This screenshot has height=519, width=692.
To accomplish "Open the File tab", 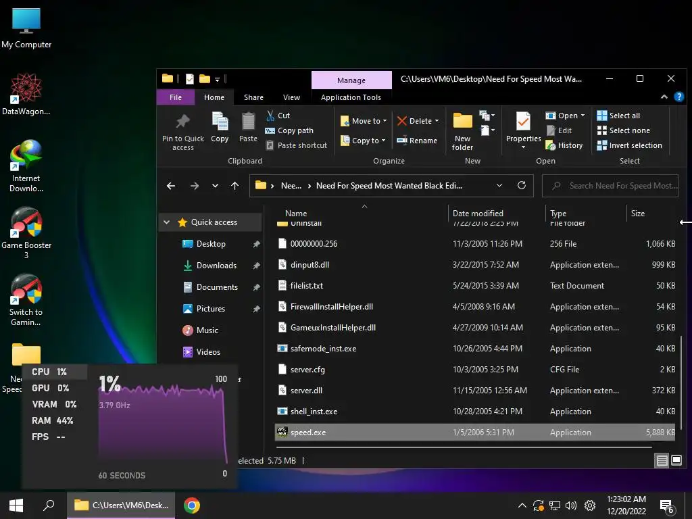I will [176, 97].
